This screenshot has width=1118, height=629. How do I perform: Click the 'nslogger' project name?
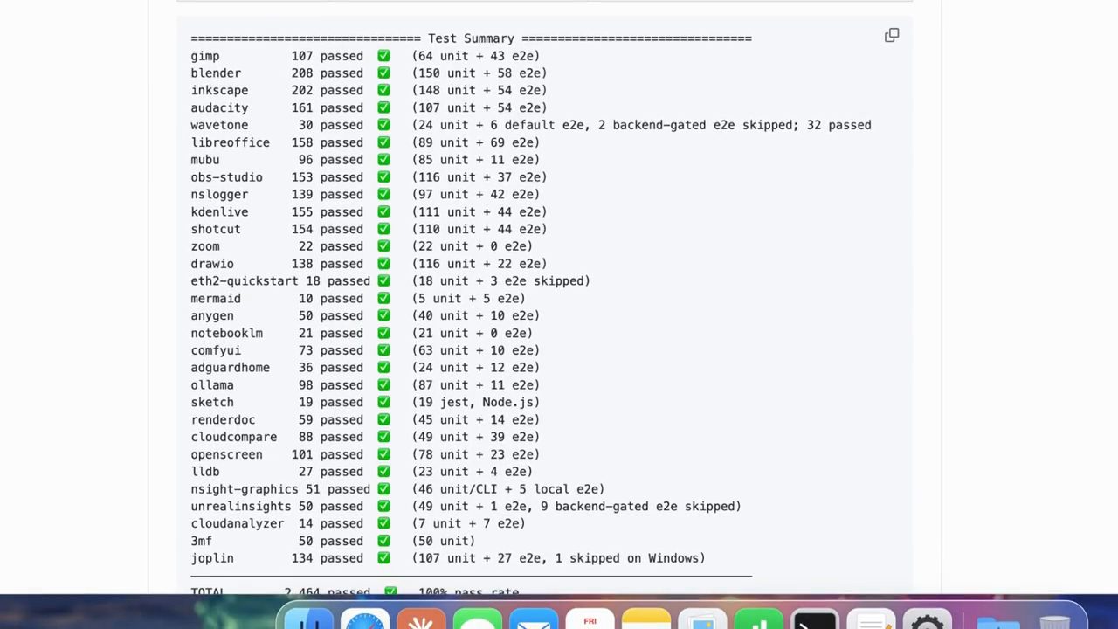pyautogui.click(x=219, y=194)
